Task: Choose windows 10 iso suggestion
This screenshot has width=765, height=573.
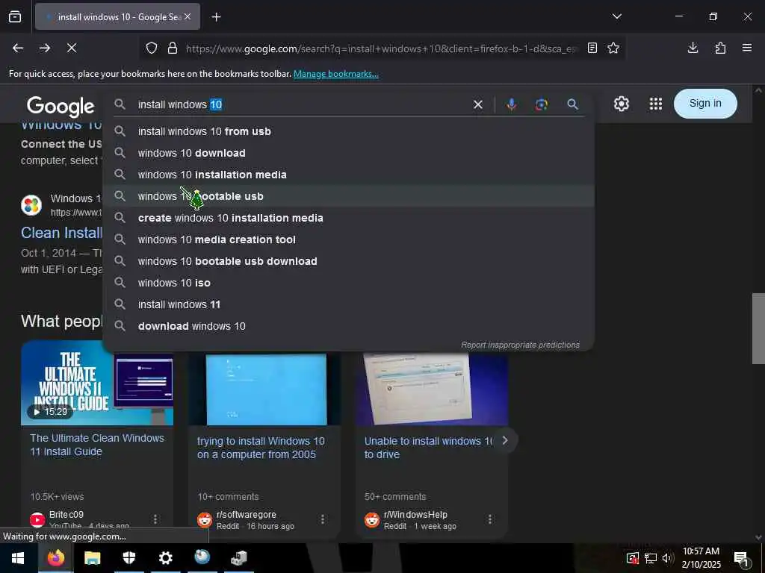Action: coord(348,283)
